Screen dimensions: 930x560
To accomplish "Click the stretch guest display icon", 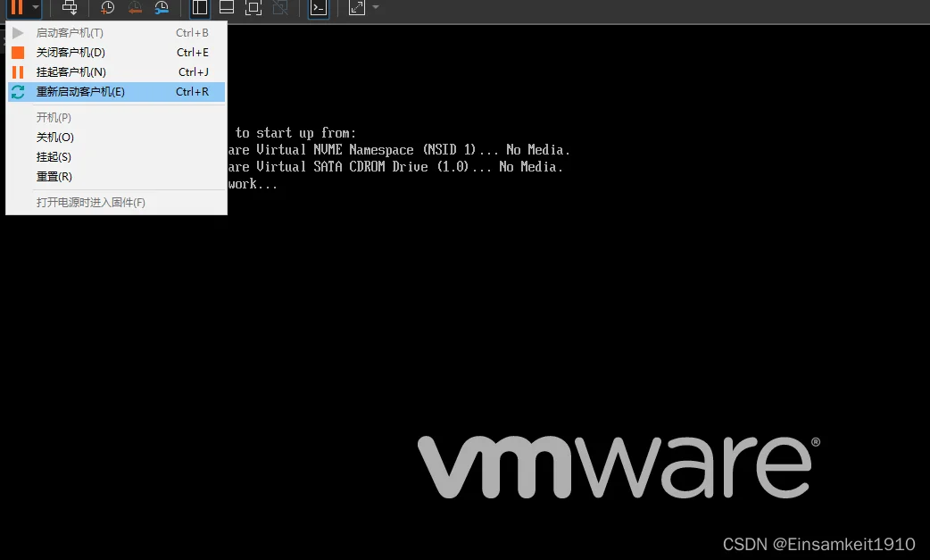I will 356,7.
